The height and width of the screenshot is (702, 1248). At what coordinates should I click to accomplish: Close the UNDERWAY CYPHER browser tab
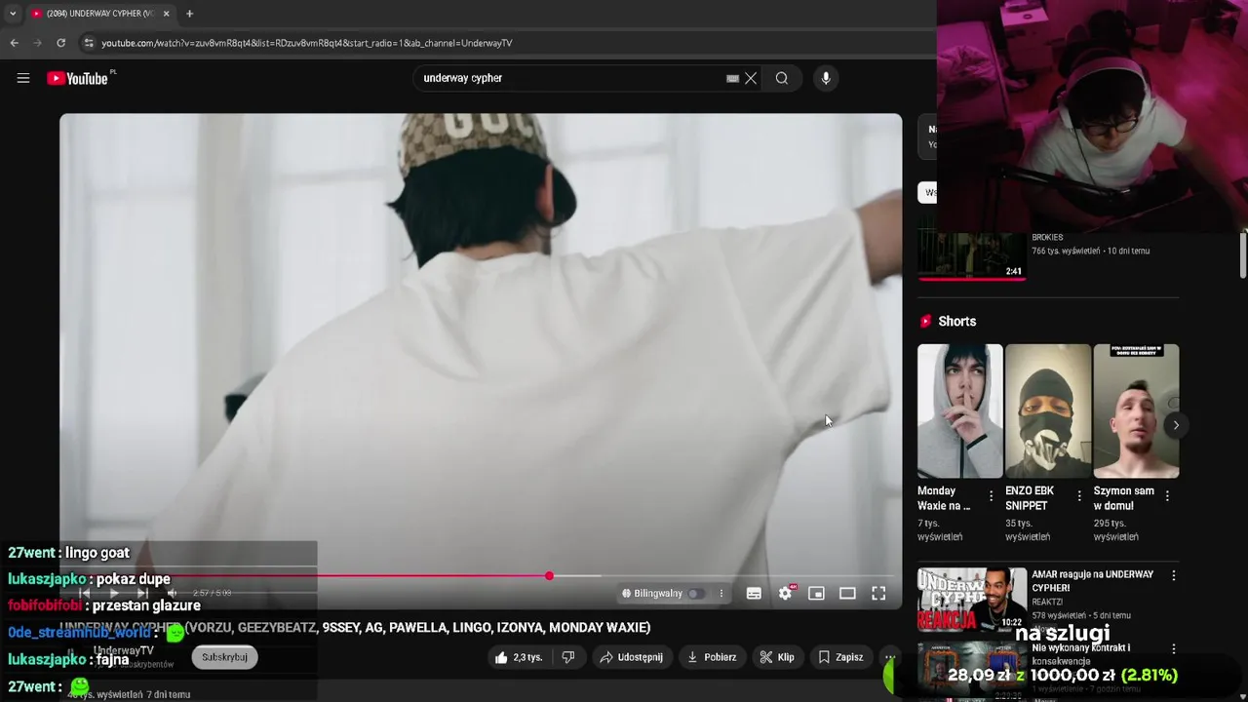click(166, 14)
